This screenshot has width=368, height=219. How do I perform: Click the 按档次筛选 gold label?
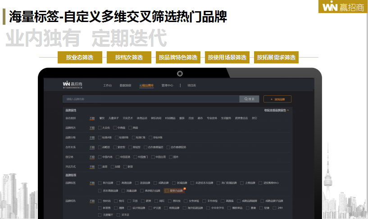point(129,58)
